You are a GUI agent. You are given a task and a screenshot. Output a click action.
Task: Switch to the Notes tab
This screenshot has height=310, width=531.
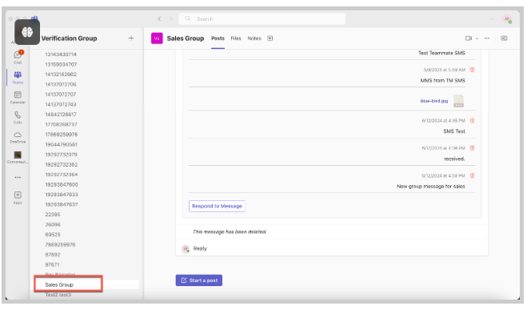pyautogui.click(x=254, y=38)
